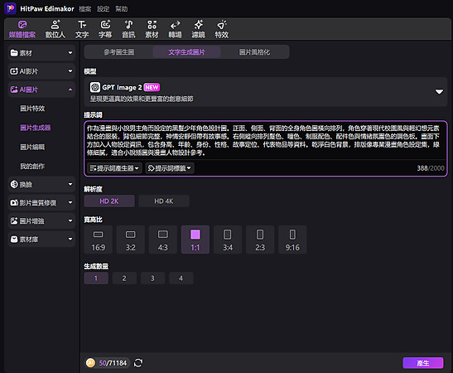Viewport: 453px width, 373px height.
Task: Set generation count to 3
Action: (x=152, y=279)
